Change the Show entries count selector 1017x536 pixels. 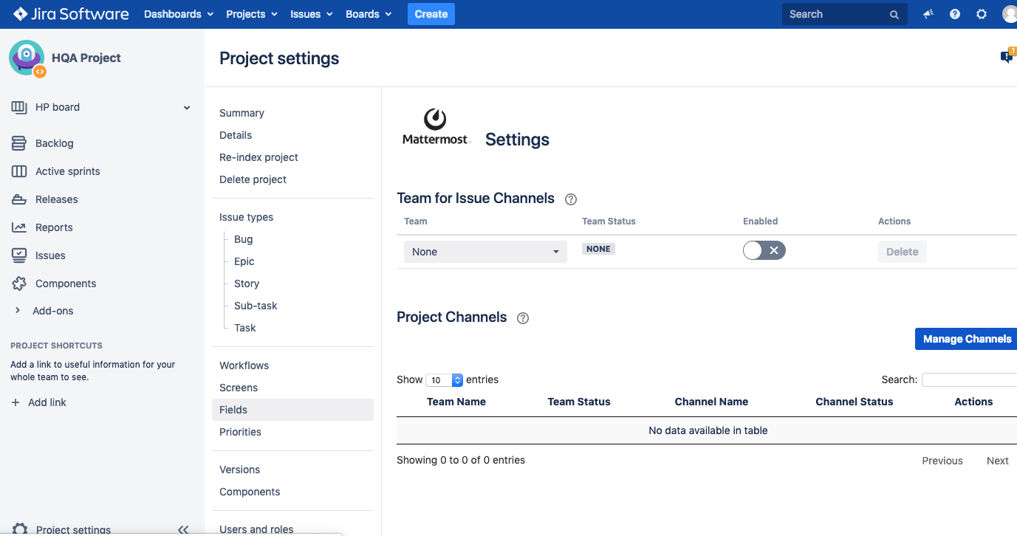pos(445,380)
